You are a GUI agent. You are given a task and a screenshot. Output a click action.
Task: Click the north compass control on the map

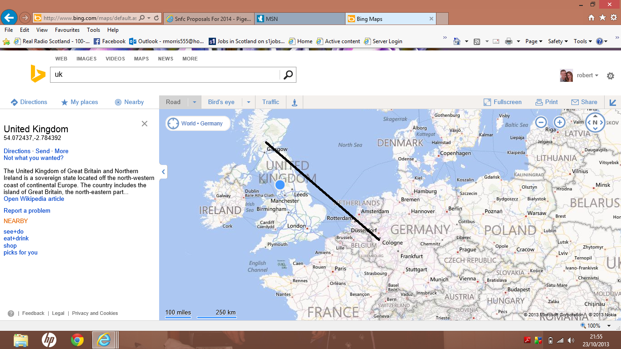tap(595, 122)
